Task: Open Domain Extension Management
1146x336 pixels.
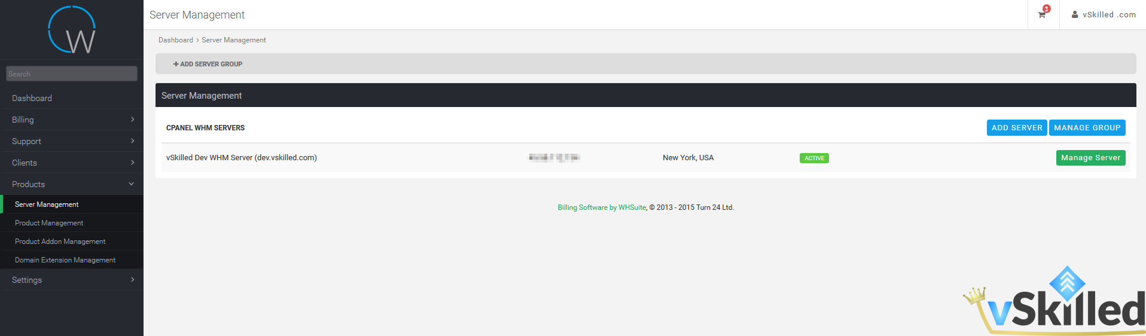Action: click(x=72, y=260)
